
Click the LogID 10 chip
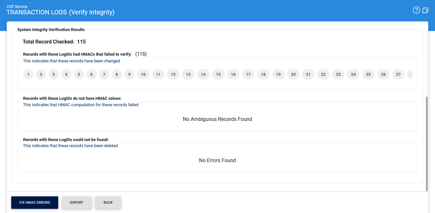pos(143,75)
